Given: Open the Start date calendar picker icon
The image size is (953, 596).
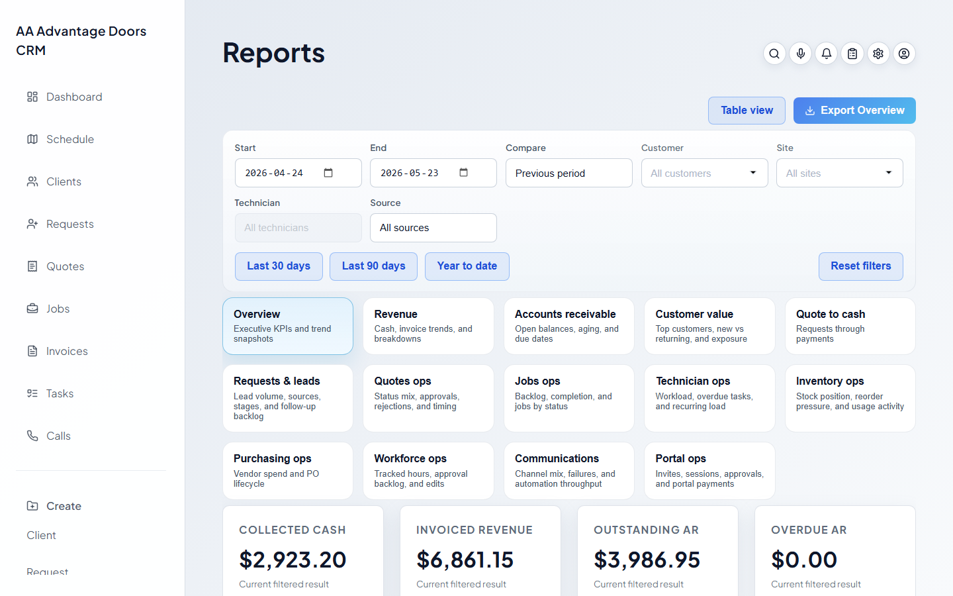Looking at the screenshot, I should pyautogui.click(x=328, y=173).
